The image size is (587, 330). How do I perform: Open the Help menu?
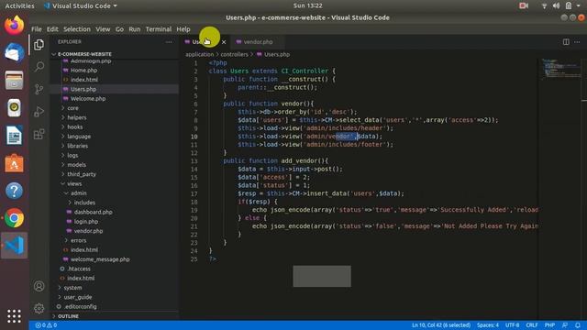click(x=183, y=29)
